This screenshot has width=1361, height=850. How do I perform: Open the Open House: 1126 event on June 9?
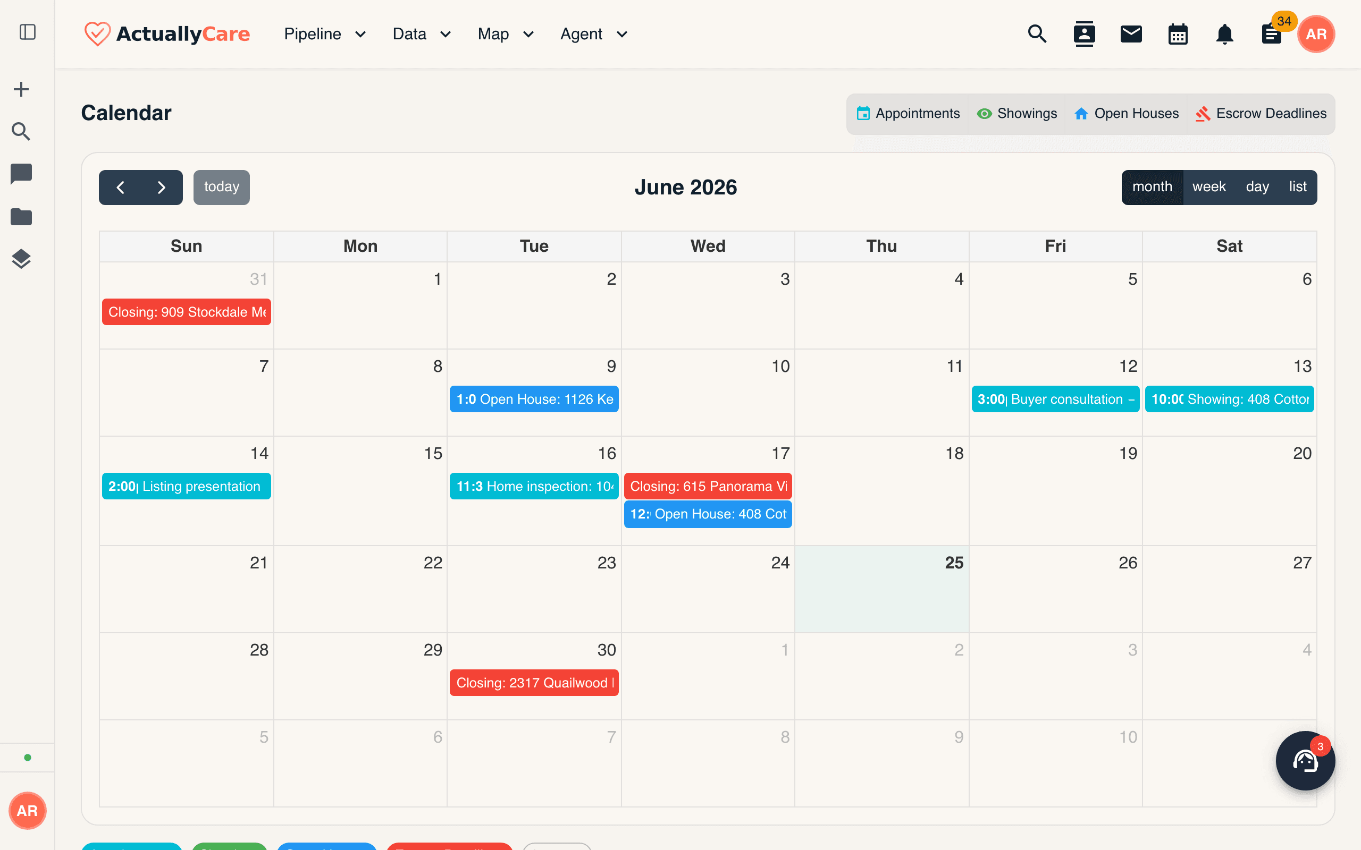[534, 399]
